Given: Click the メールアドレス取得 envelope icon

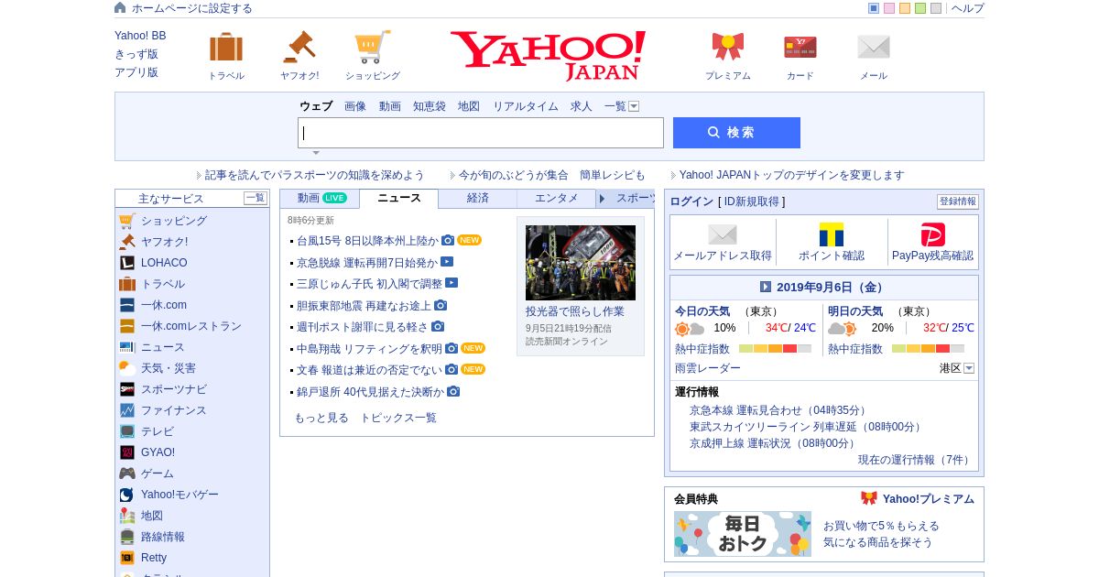Looking at the screenshot, I should tap(723, 234).
